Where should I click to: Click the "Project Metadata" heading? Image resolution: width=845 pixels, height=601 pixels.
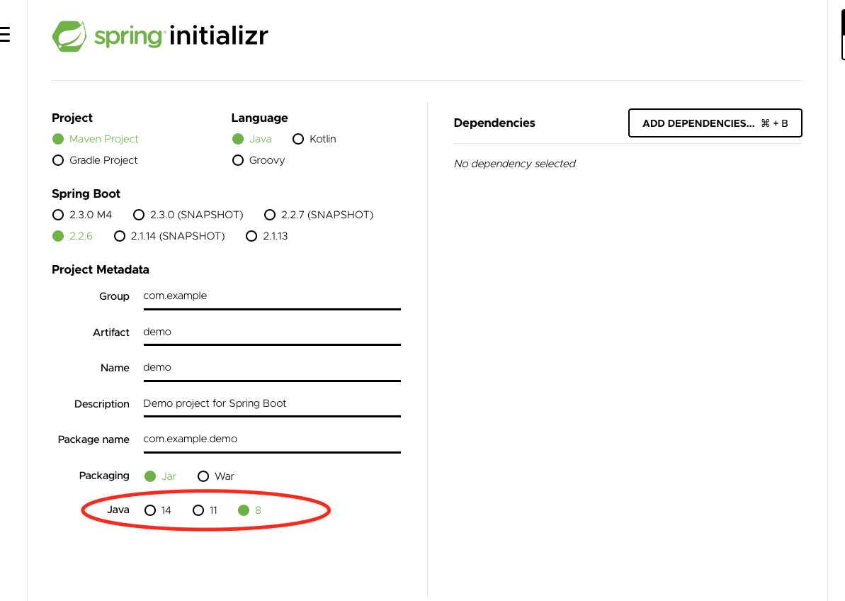[x=101, y=269]
